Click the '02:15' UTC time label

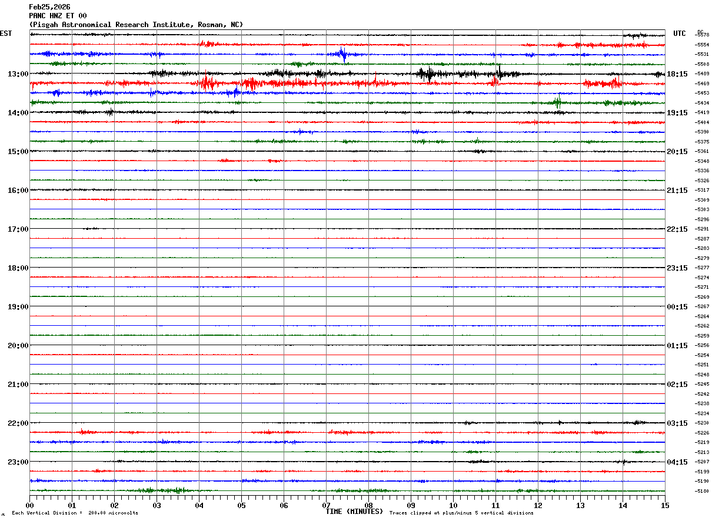677,385
